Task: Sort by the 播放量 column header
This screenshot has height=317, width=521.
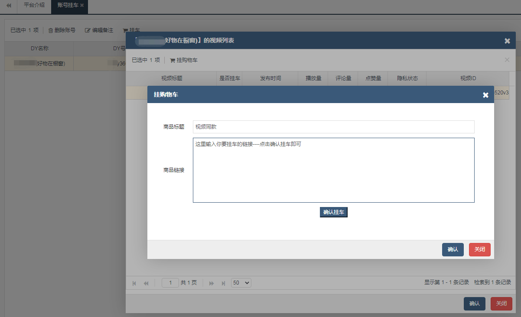Action: click(x=313, y=78)
